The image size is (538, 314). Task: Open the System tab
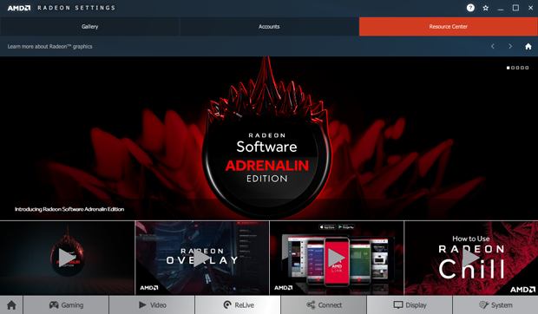point(495,305)
